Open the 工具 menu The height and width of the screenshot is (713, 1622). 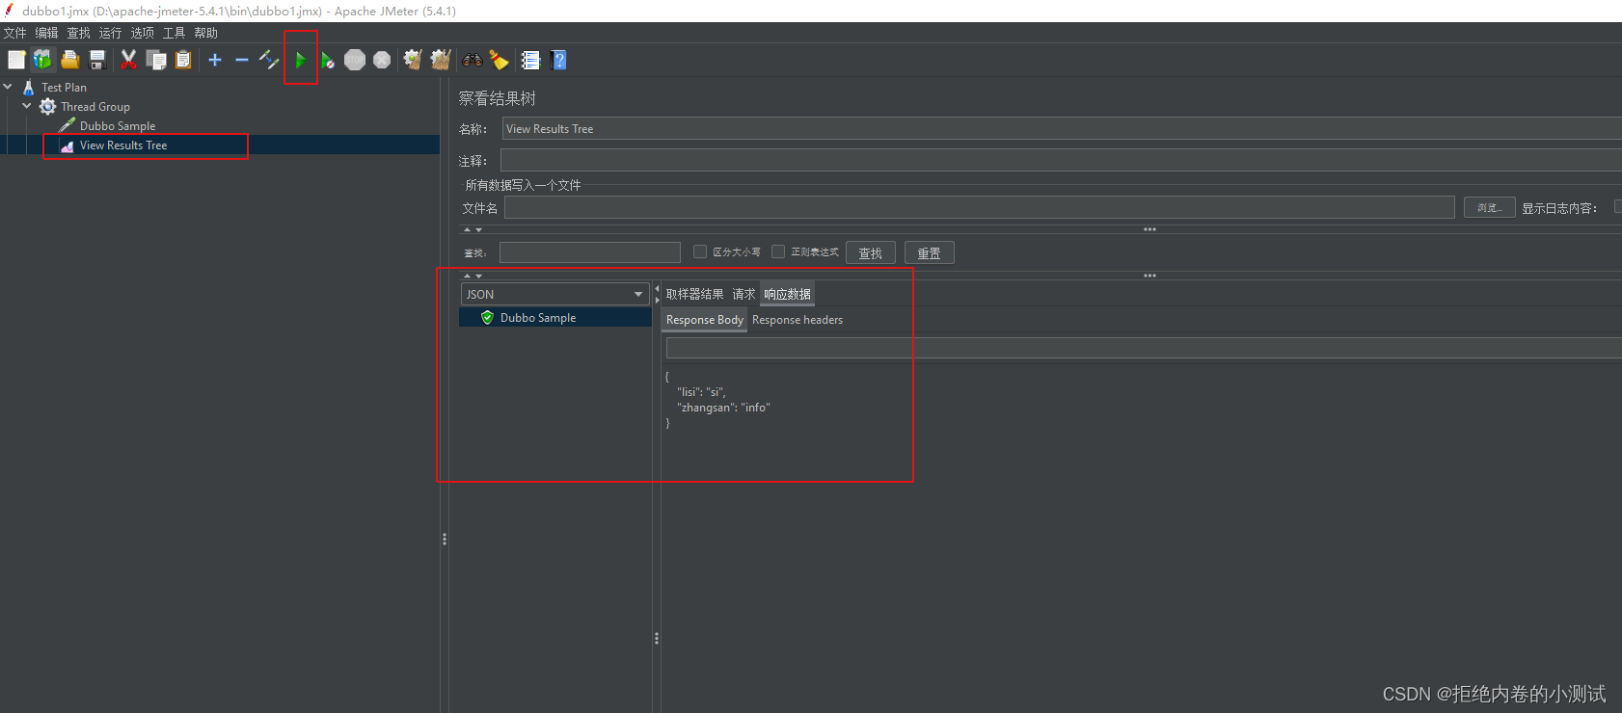click(x=175, y=33)
